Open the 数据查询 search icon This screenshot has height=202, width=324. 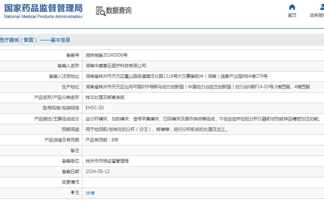pyautogui.click(x=101, y=11)
